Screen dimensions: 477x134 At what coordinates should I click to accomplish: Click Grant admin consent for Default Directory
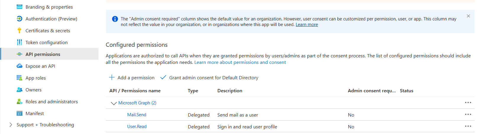(209, 78)
